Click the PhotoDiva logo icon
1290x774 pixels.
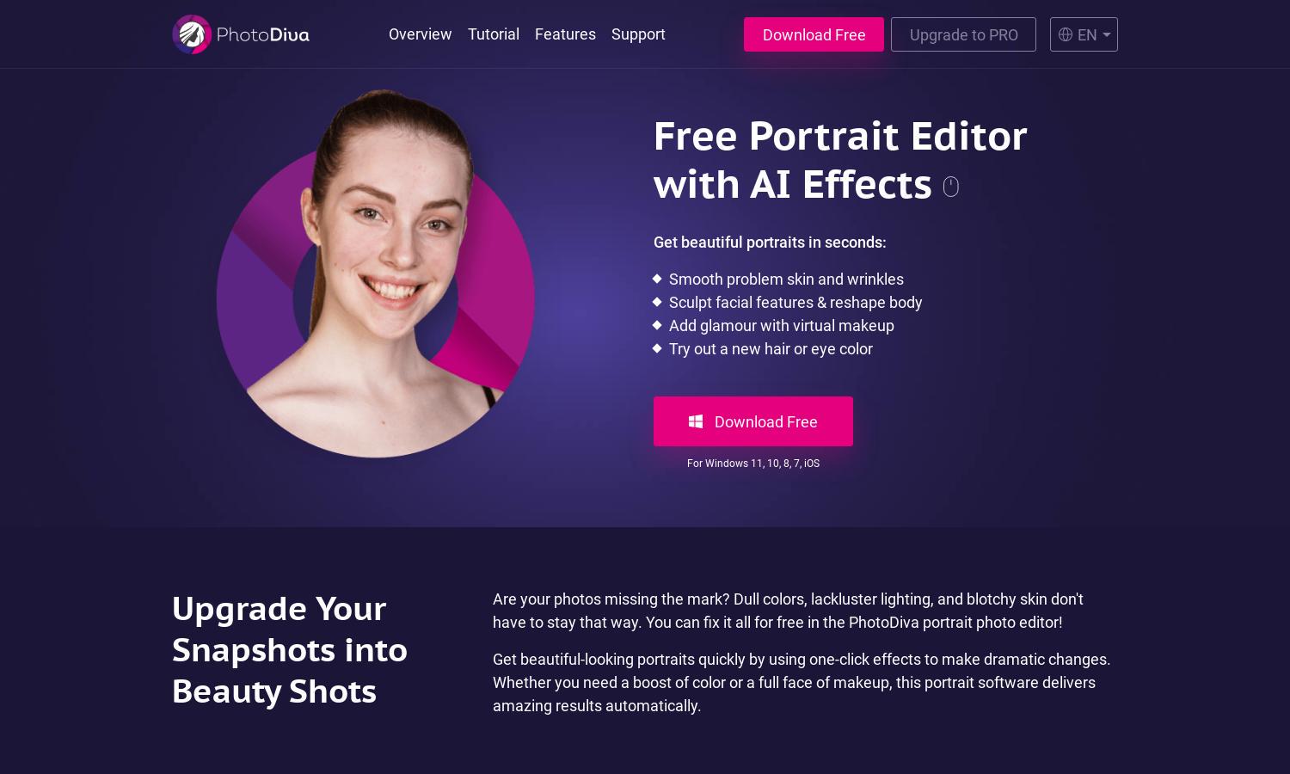click(x=192, y=34)
